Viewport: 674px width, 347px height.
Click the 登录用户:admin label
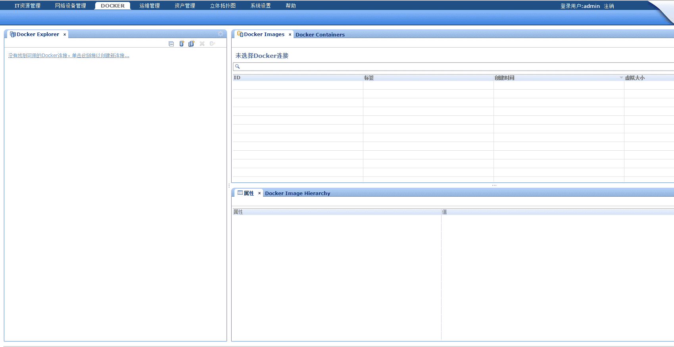pyautogui.click(x=580, y=6)
